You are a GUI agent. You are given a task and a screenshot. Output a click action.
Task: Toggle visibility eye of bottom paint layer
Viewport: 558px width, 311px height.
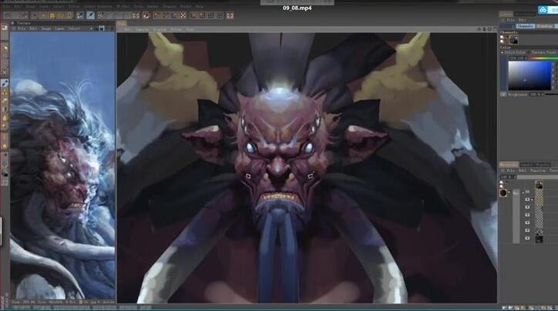[527, 238]
